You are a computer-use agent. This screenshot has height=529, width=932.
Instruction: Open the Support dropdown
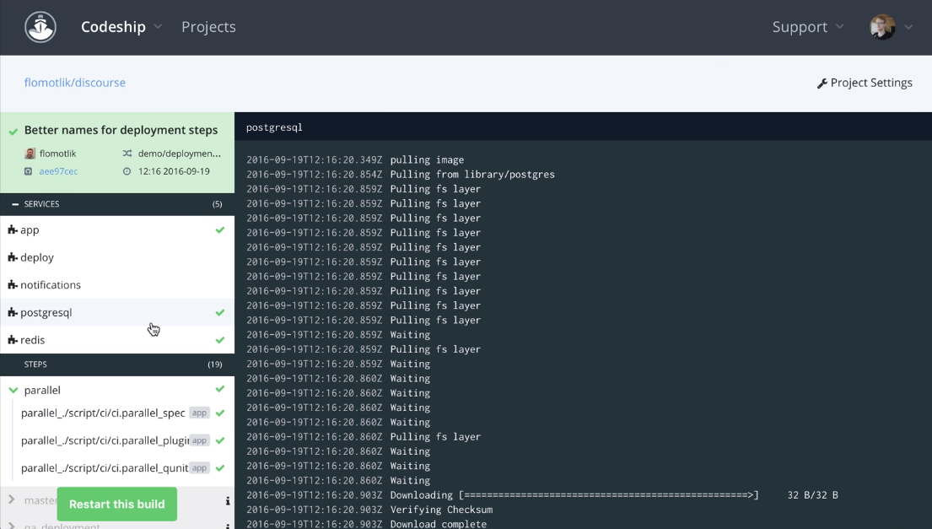(805, 26)
